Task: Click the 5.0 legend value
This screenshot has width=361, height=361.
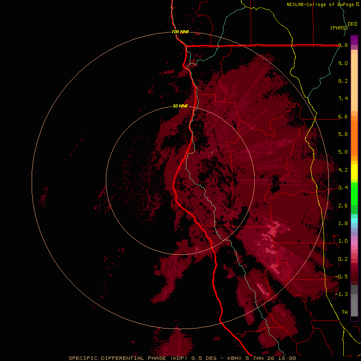Action: pyautogui.click(x=343, y=152)
